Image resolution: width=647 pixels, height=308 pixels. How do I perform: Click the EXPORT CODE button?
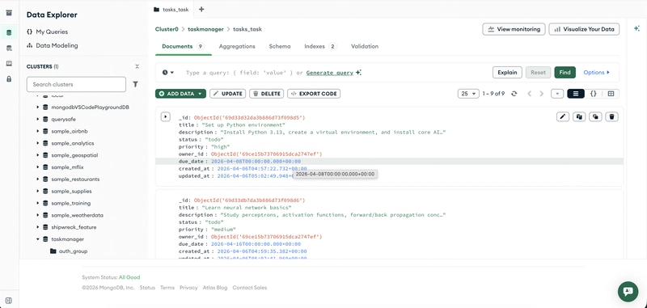[314, 94]
